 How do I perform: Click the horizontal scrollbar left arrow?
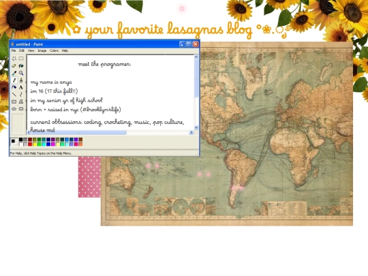(29, 133)
